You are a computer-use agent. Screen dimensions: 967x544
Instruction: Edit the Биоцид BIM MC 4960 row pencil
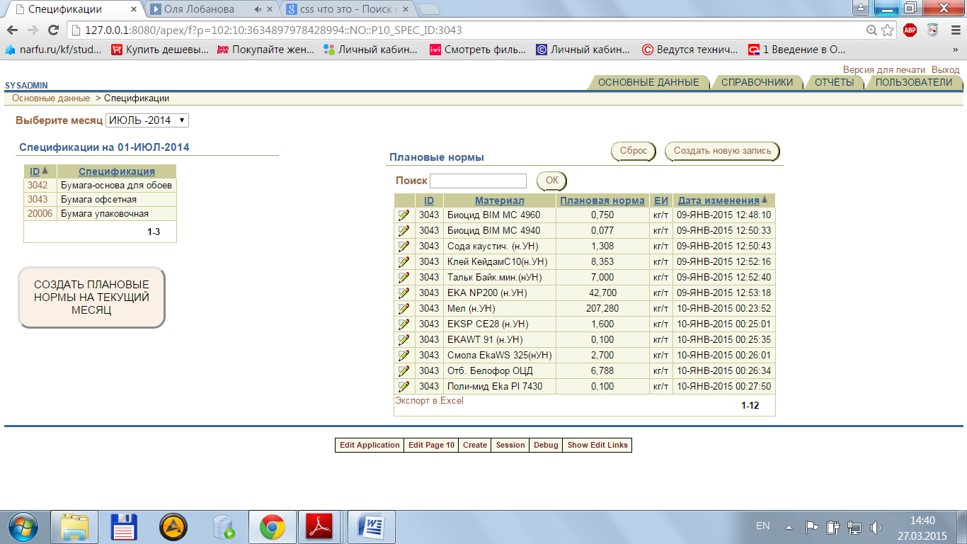point(404,215)
